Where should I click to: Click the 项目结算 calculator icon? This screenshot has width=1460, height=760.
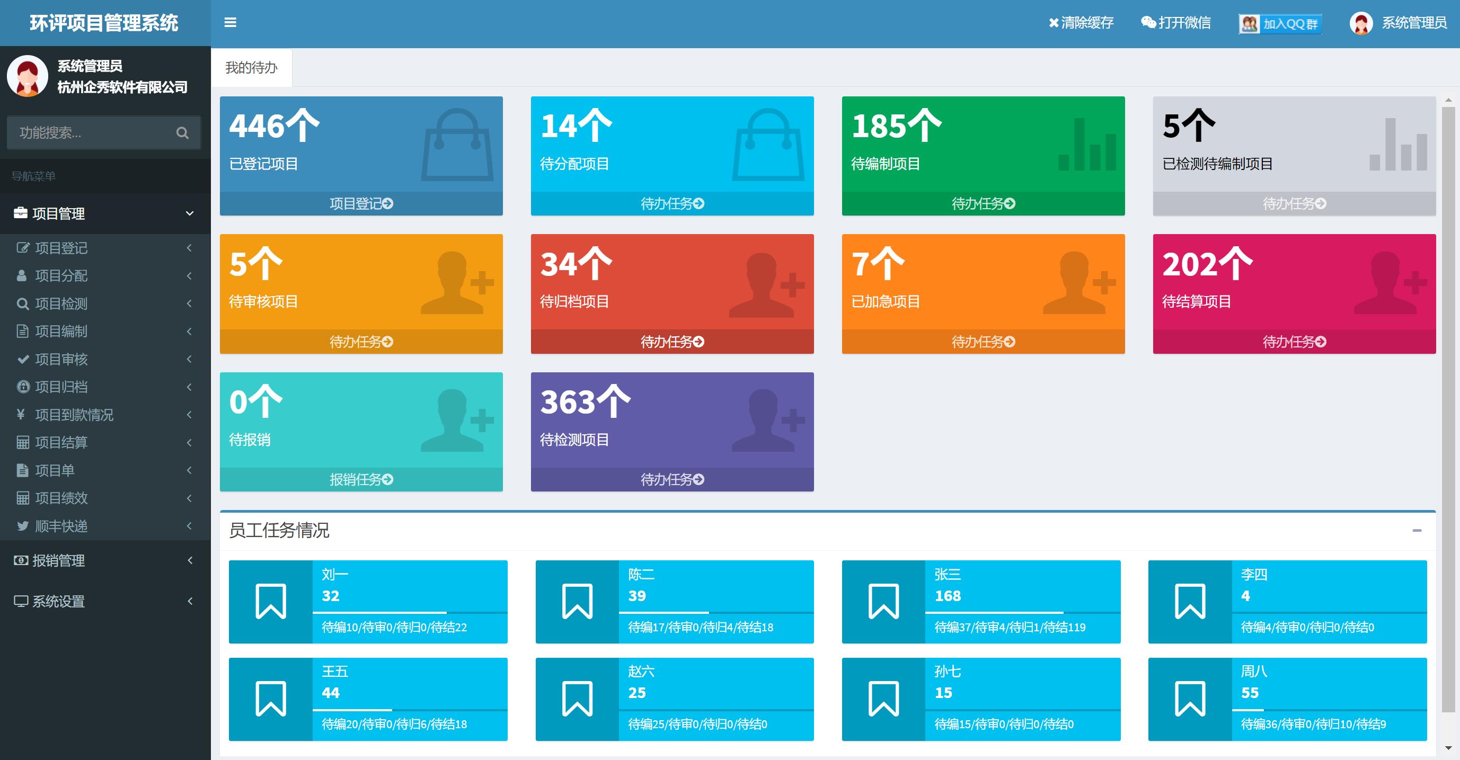coord(23,442)
